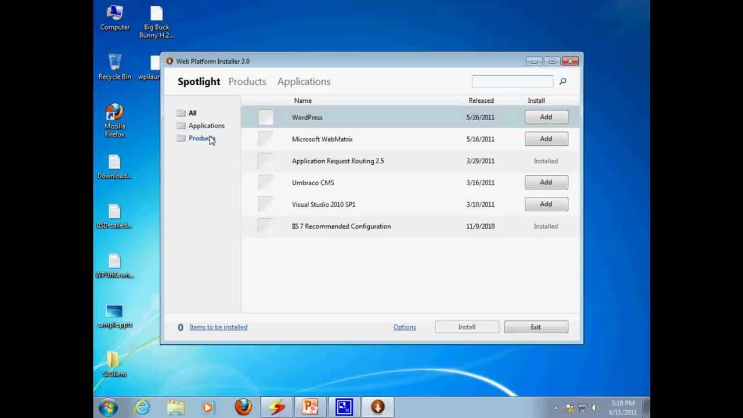This screenshot has width=743, height=418.
Task: Click in the search input field
Action: [513, 82]
